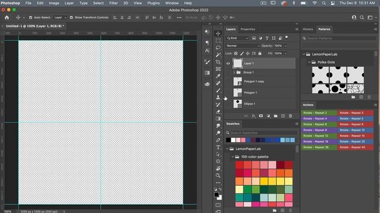Image resolution: width=380 pixels, height=213 pixels.
Task: Add a layer mask
Action: pos(261,116)
